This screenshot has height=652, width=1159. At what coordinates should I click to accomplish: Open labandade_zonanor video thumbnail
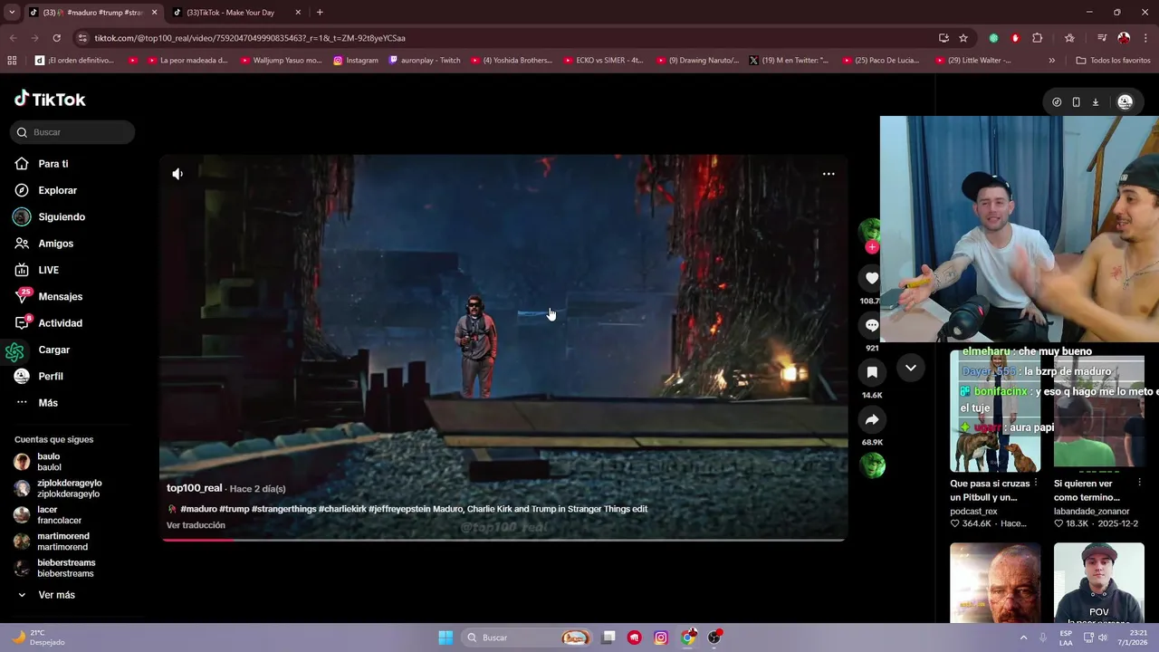1098,411
